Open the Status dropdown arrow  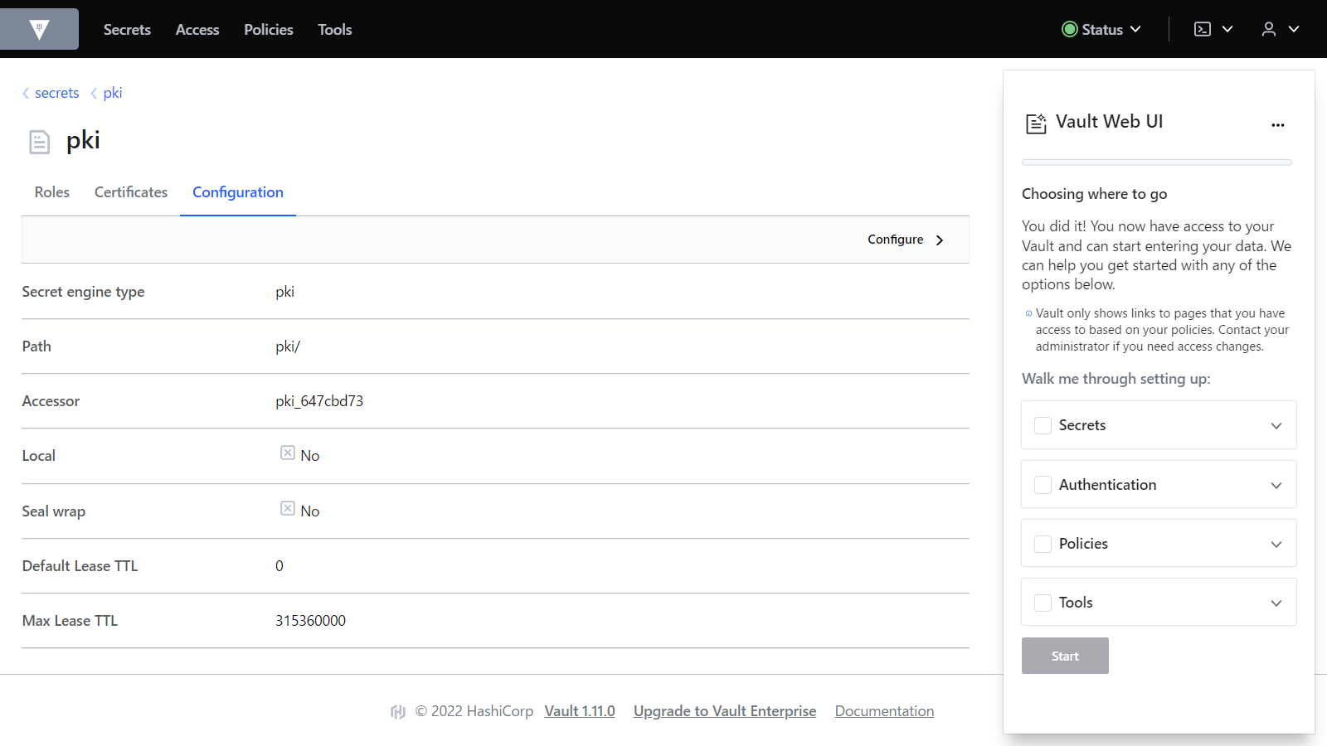click(x=1136, y=30)
